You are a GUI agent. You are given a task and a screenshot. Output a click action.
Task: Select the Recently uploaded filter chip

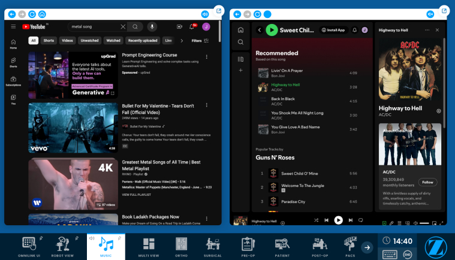coord(143,41)
